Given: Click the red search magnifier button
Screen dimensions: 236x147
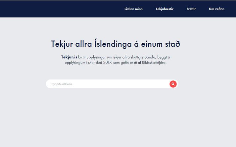Looking at the screenshot, I should point(173,84).
